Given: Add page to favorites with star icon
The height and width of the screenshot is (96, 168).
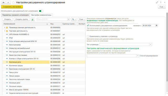Looking at the screenshot, I should click(x=13, y=2).
